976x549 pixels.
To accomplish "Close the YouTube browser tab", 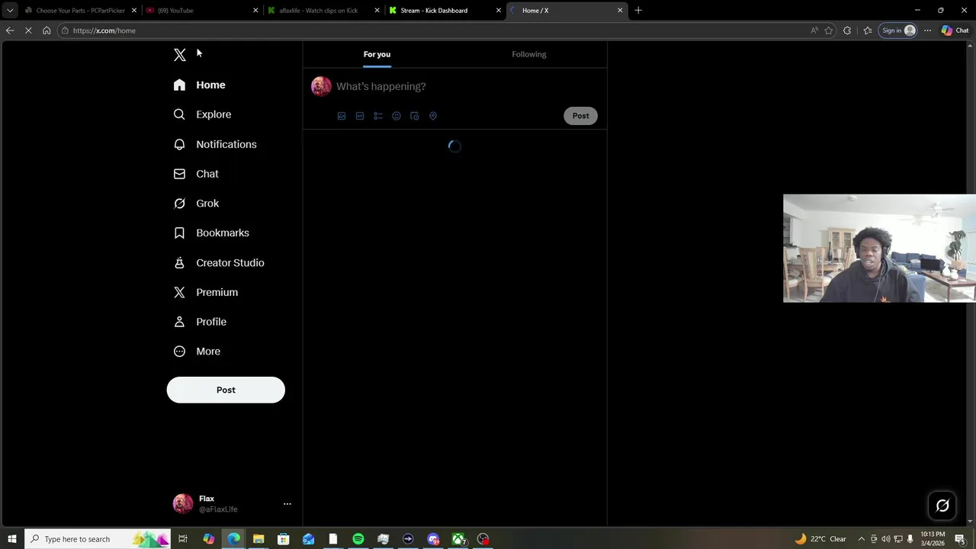I will pos(255,11).
